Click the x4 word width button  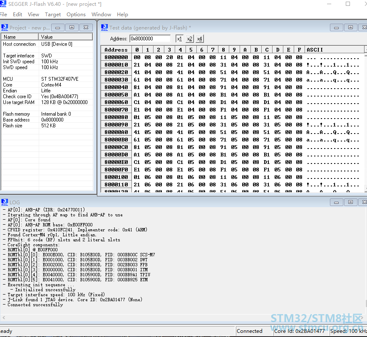tap(200, 39)
